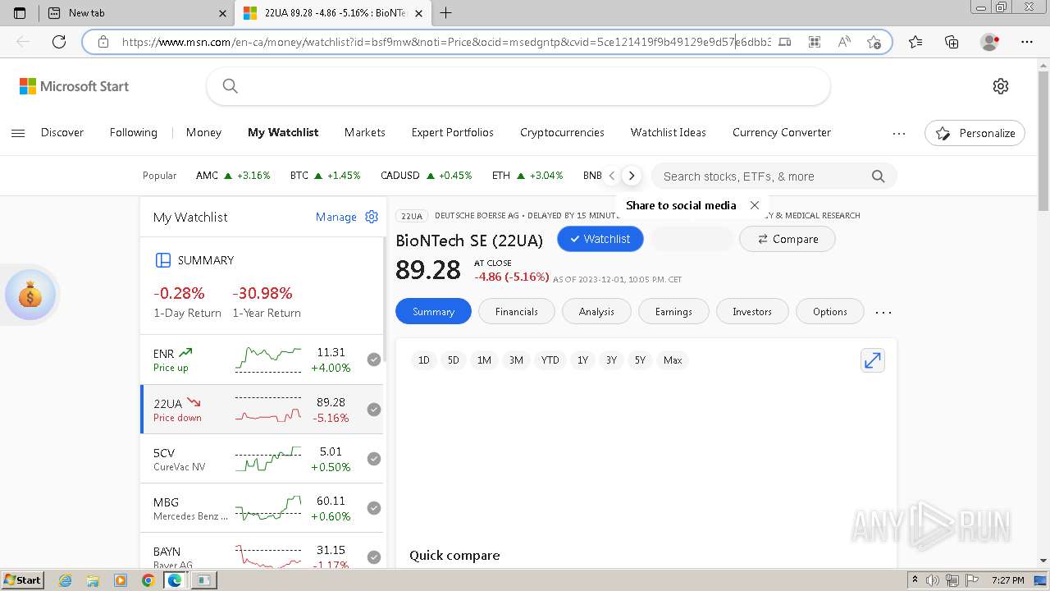Screen dimensions: 1050x591
Task: Click Search stocks, ETFs & more field
Action: pos(774,176)
